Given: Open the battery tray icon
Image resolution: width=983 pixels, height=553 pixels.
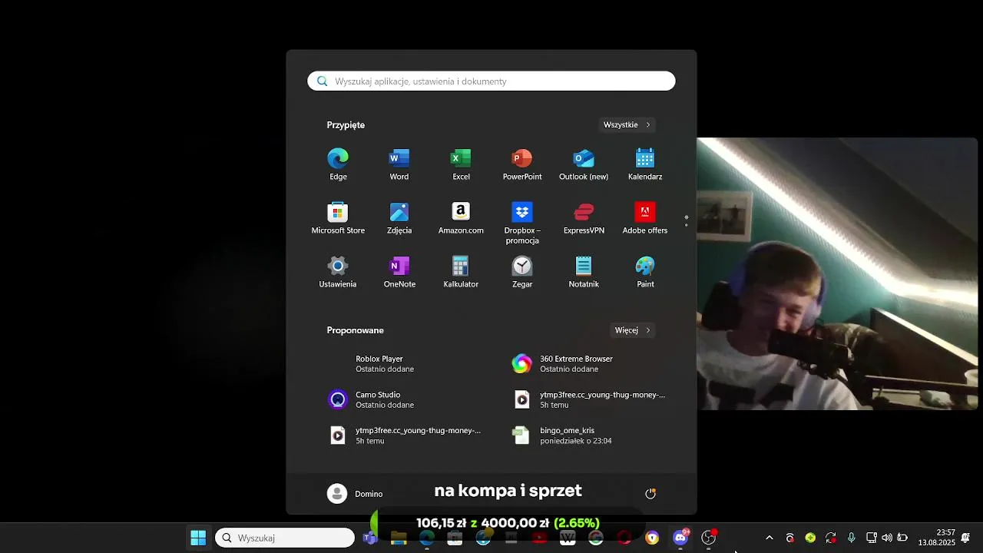Looking at the screenshot, I should point(902,538).
